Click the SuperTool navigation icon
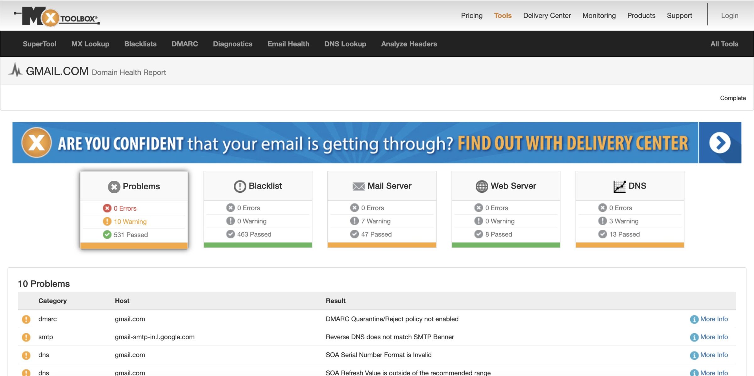Image resolution: width=754 pixels, height=376 pixels. [40, 44]
